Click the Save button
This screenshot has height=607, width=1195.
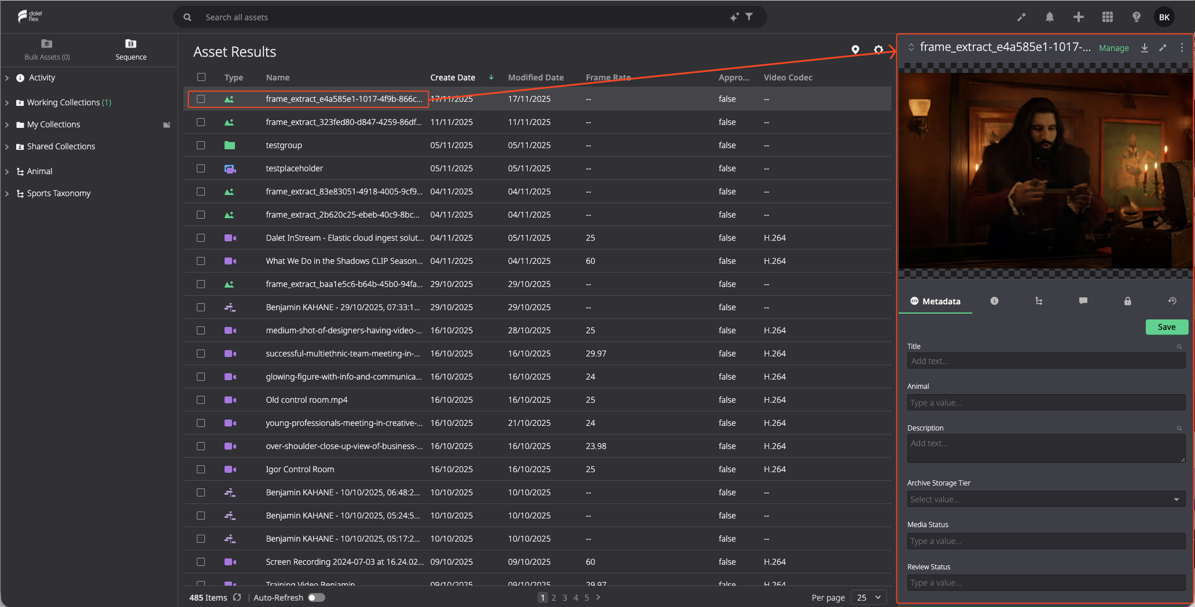(1167, 327)
